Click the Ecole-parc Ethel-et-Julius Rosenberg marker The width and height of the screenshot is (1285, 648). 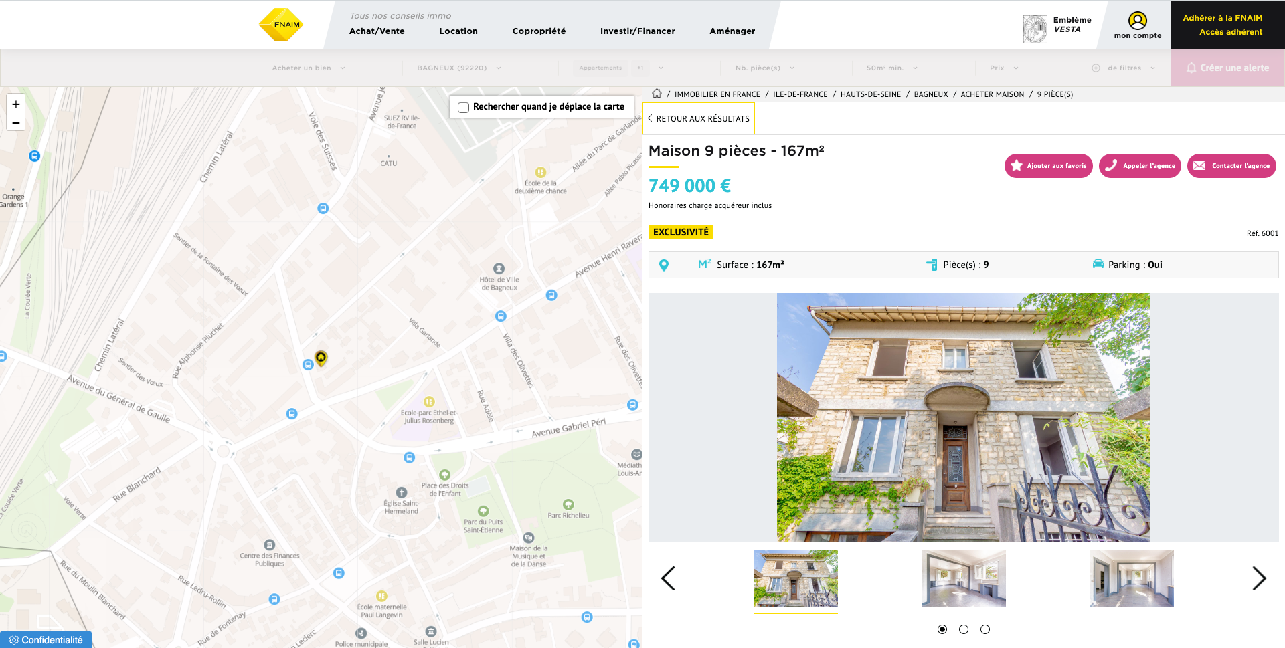pyautogui.click(x=429, y=402)
